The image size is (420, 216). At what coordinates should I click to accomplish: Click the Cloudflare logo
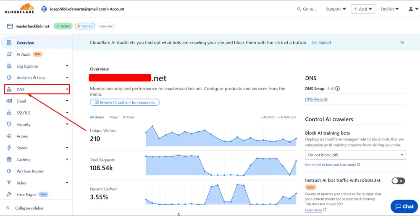19,8
